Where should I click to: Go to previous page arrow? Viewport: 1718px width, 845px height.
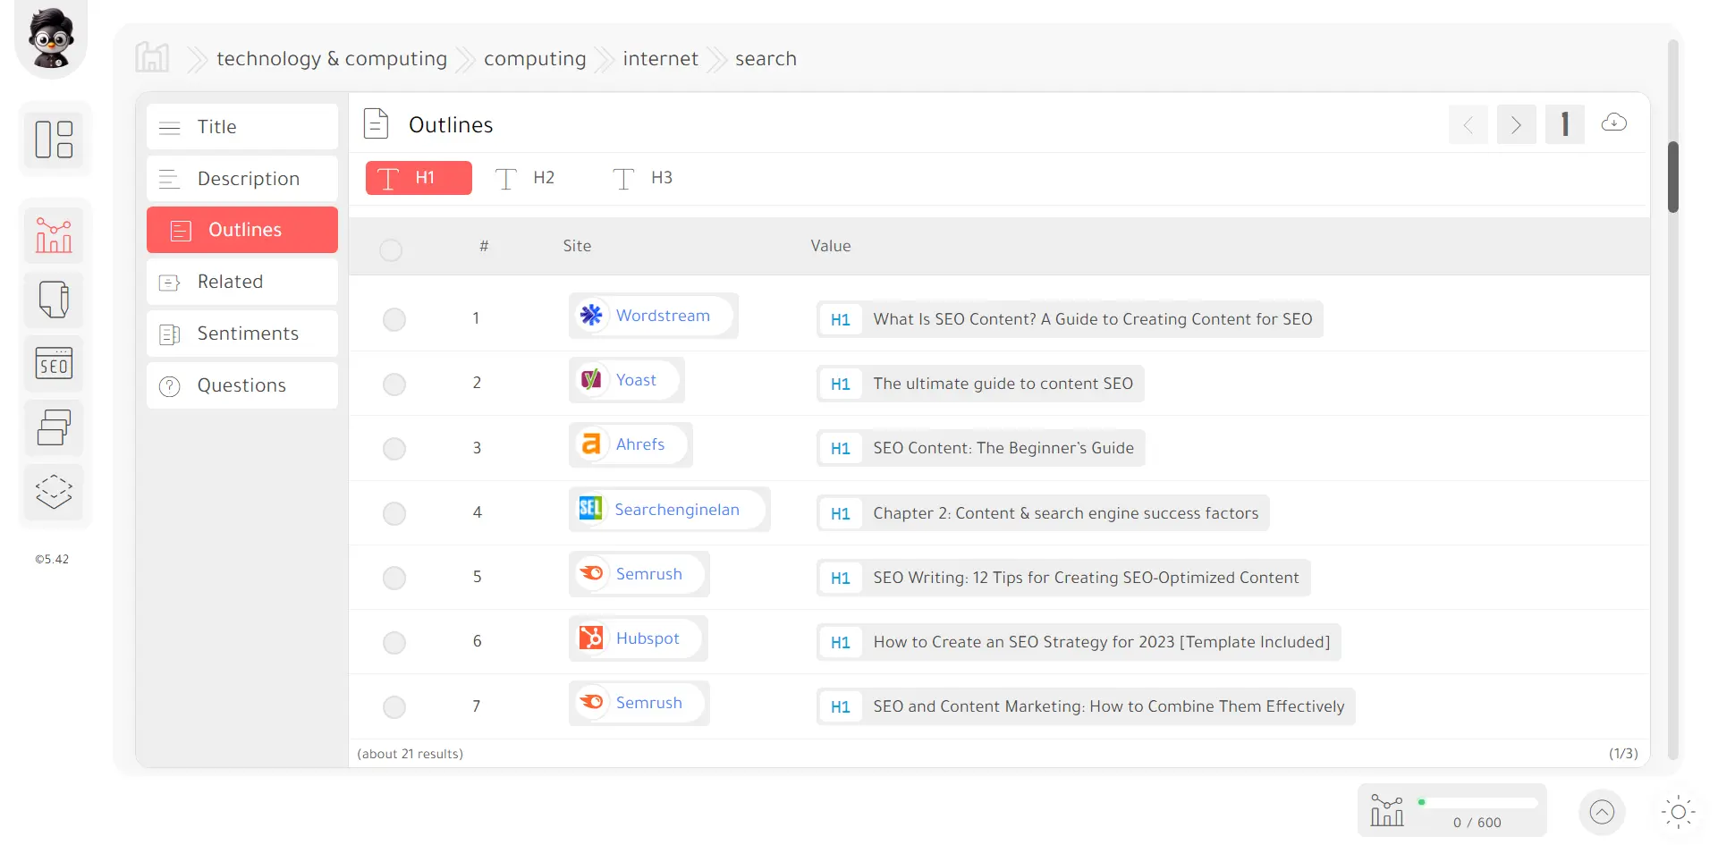[x=1468, y=124]
